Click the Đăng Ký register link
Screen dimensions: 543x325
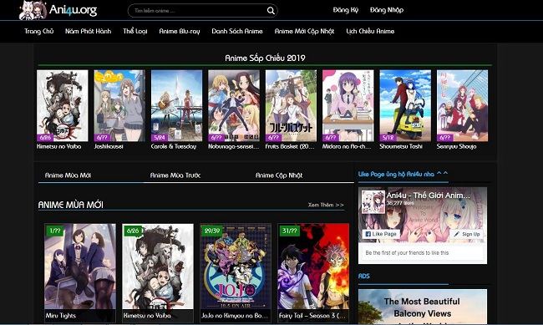[x=346, y=10]
